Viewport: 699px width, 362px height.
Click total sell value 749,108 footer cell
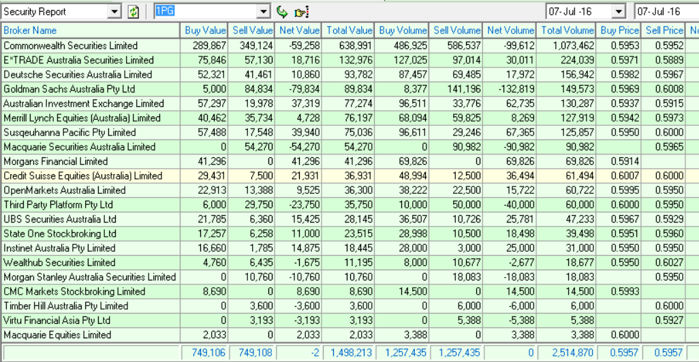[251, 352]
